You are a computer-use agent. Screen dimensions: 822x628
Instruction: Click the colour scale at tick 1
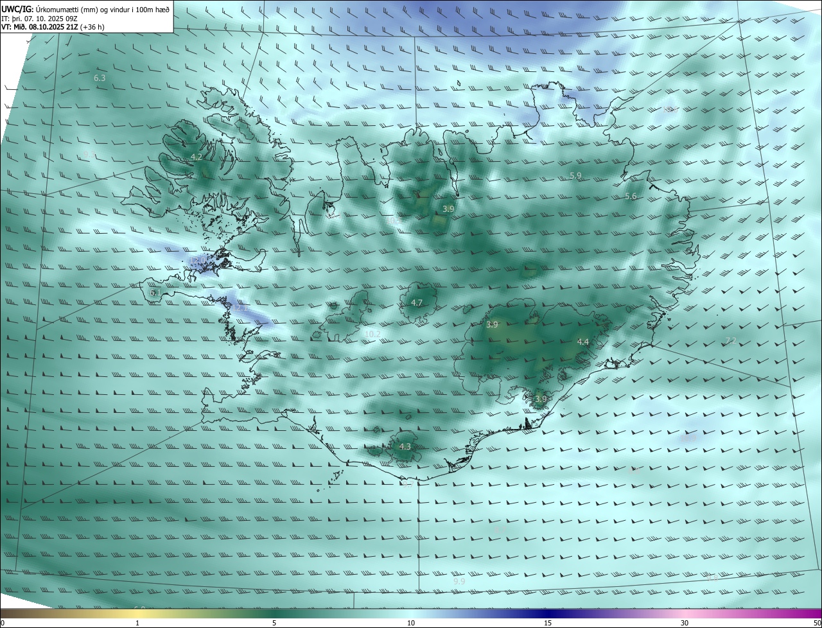[137, 623]
